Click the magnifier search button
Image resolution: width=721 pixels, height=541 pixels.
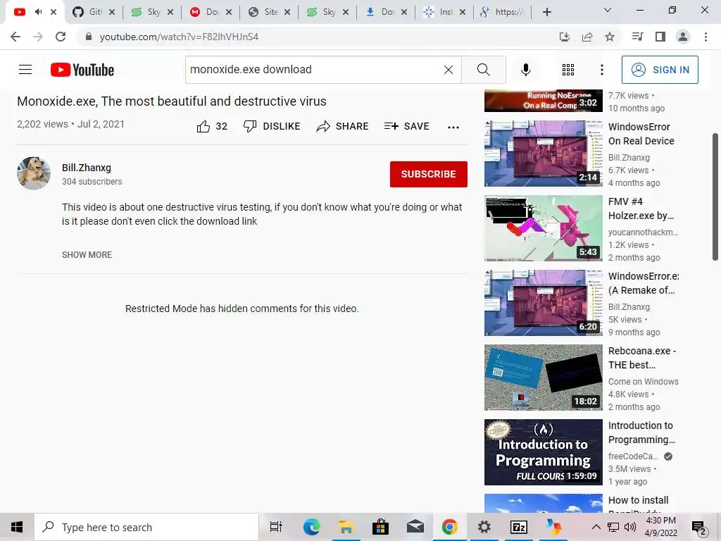(x=483, y=70)
